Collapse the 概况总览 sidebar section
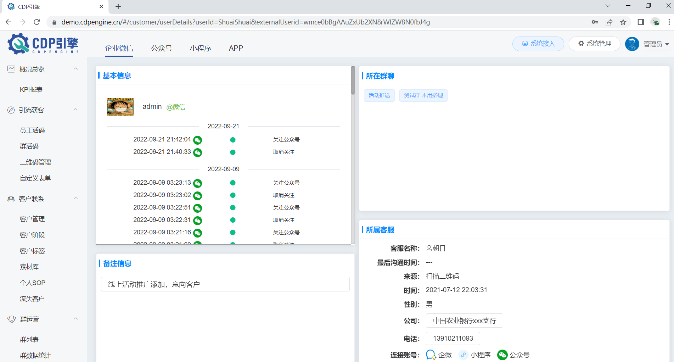The image size is (674, 362). click(75, 69)
